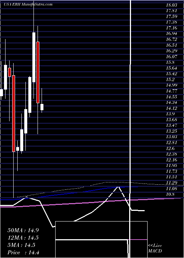
Task: Click the 11.08 price axis label
Action: [172, 189]
